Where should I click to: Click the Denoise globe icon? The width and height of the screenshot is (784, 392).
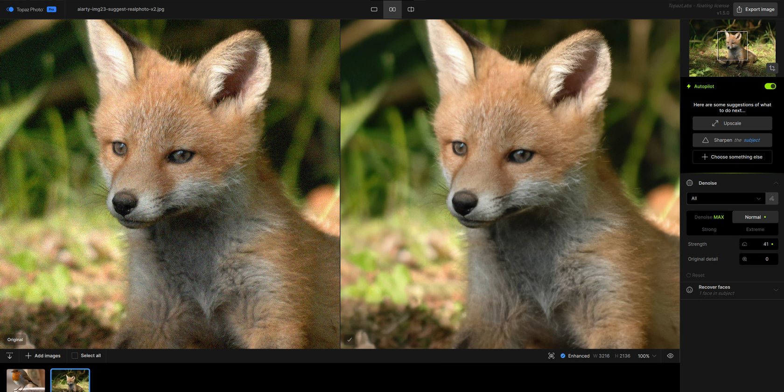[690, 183]
